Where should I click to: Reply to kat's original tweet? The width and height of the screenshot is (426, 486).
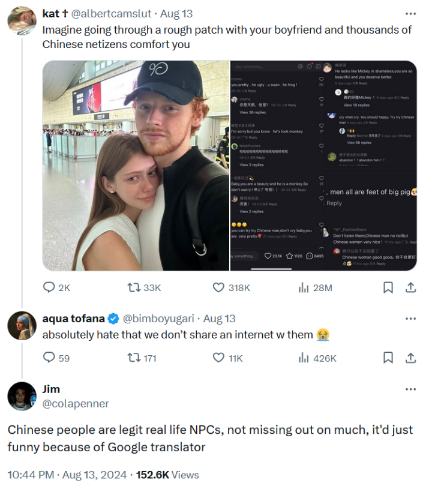coord(50,287)
